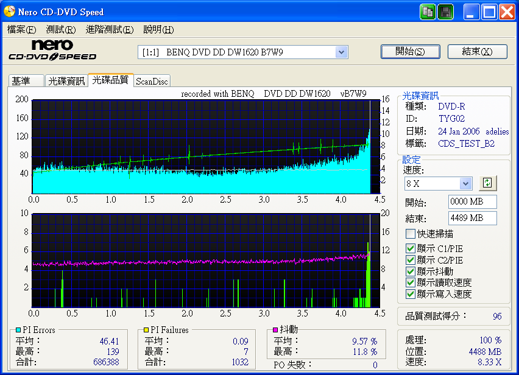Click the disc ID value TYG02
519x375 pixels.
[451, 118]
